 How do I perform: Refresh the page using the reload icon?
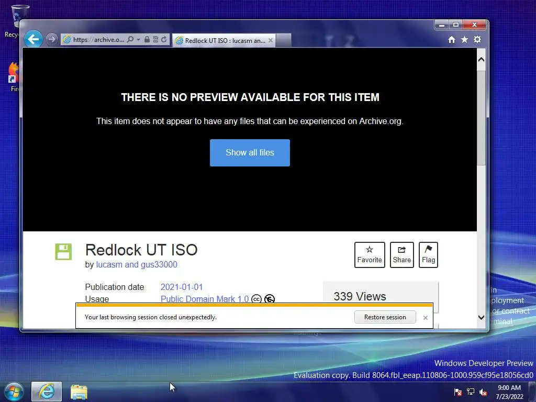pos(164,39)
